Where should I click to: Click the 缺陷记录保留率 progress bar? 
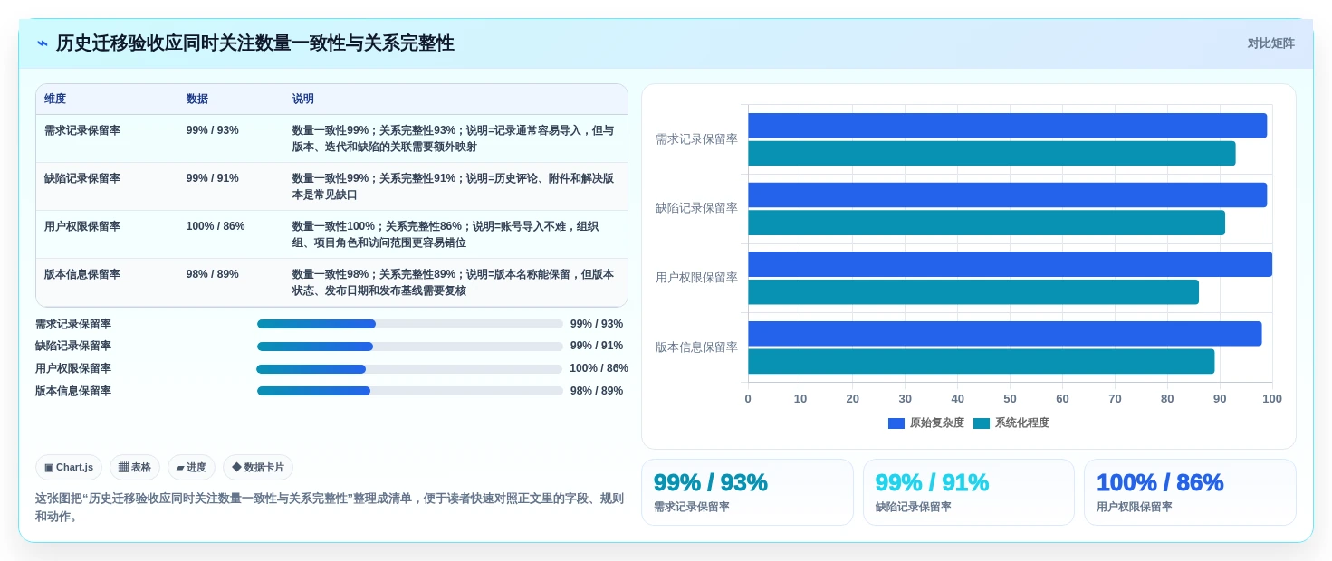[x=410, y=347]
